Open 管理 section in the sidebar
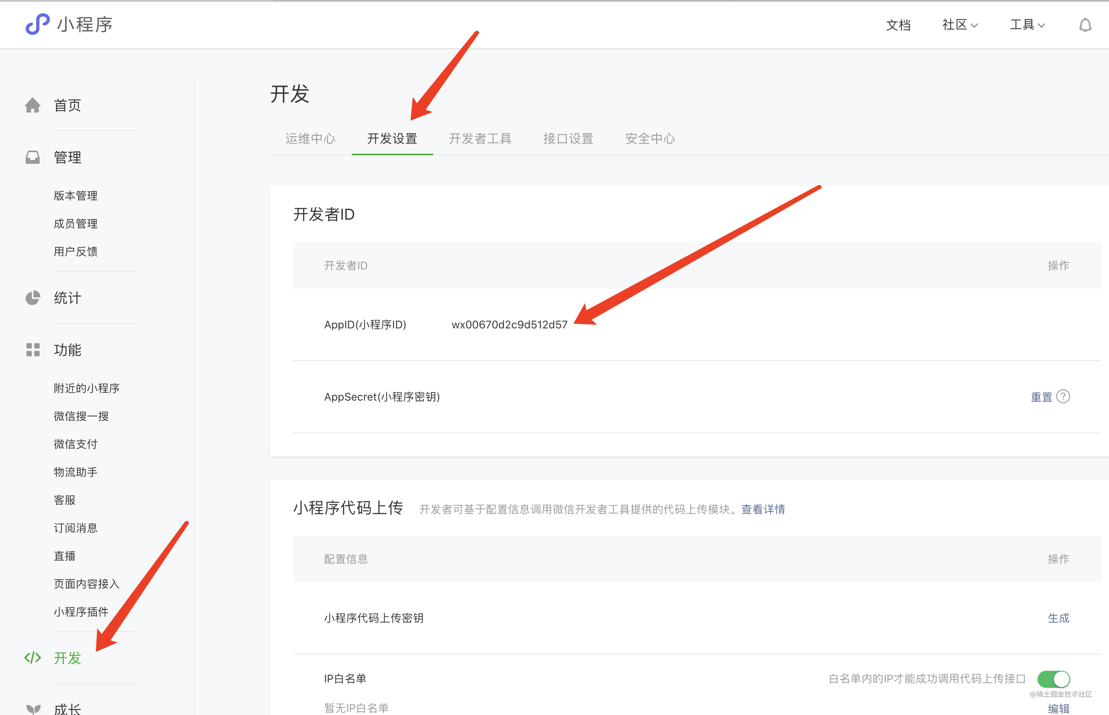Screen dimensions: 1109x715 point(67,157)
